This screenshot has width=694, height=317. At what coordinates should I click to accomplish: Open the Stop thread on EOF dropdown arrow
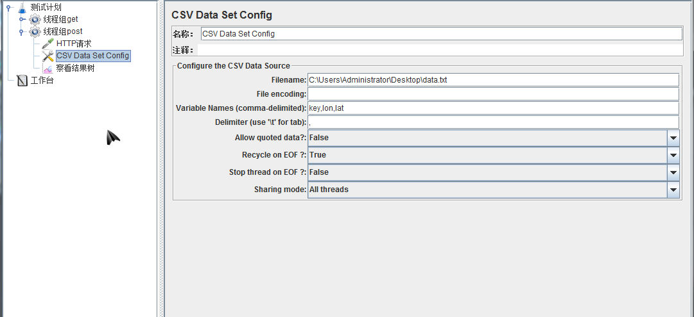click(673, 172)
